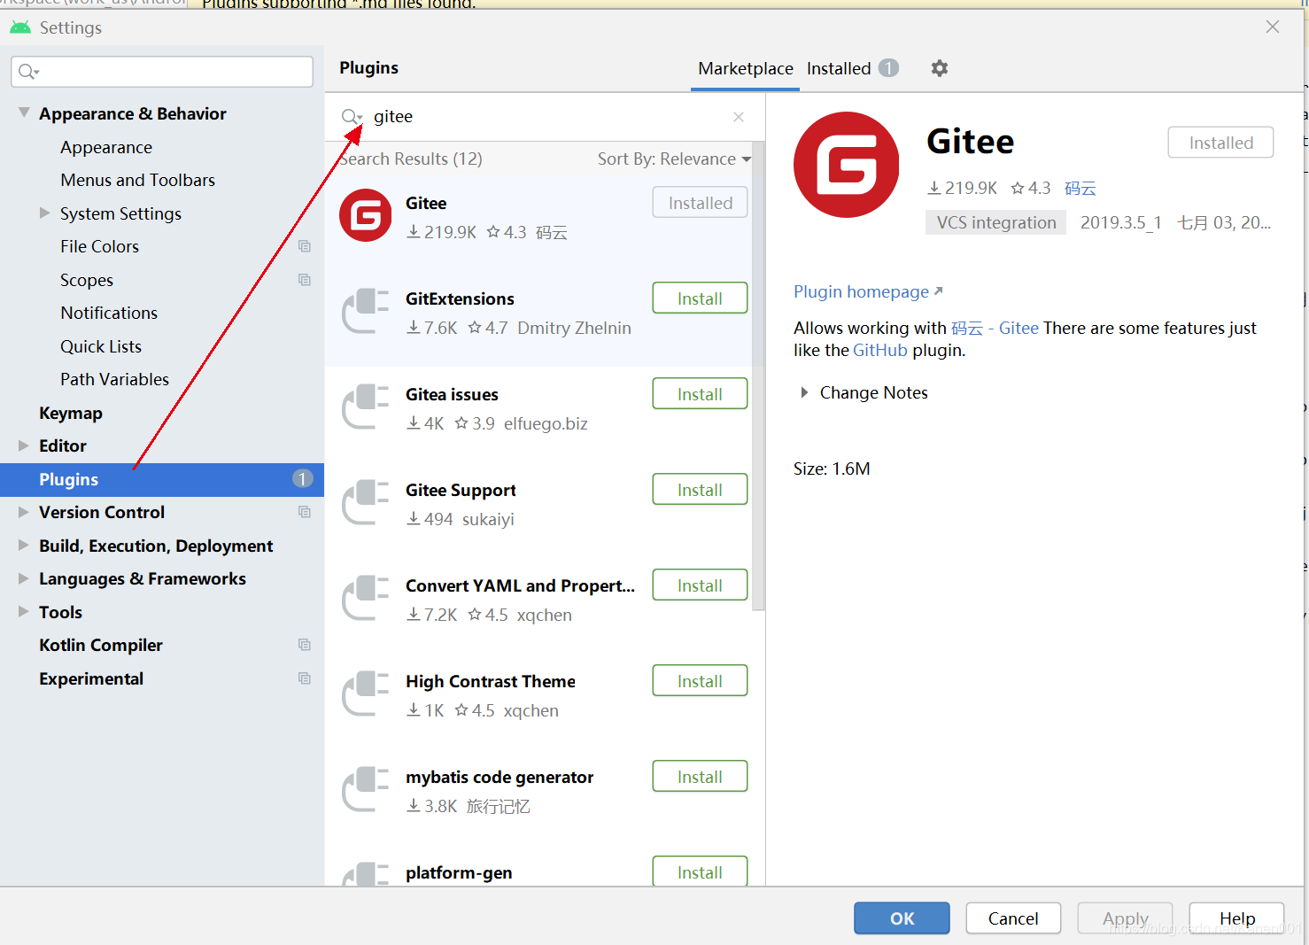The image size is (1309, 945).
Task: Select Plugins in the settings tree
Action: pos(162,479)
